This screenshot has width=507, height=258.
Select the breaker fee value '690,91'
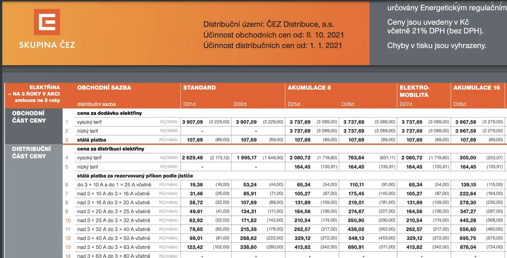tap(356, 247)
